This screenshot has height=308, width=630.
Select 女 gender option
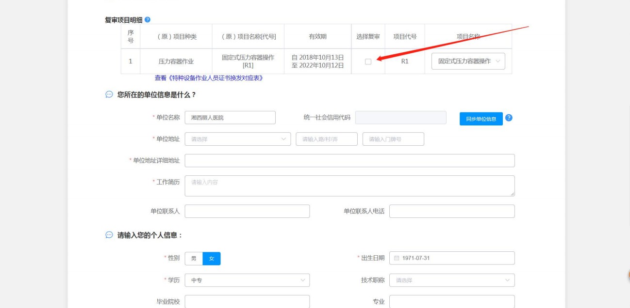[x=212, y=259]
